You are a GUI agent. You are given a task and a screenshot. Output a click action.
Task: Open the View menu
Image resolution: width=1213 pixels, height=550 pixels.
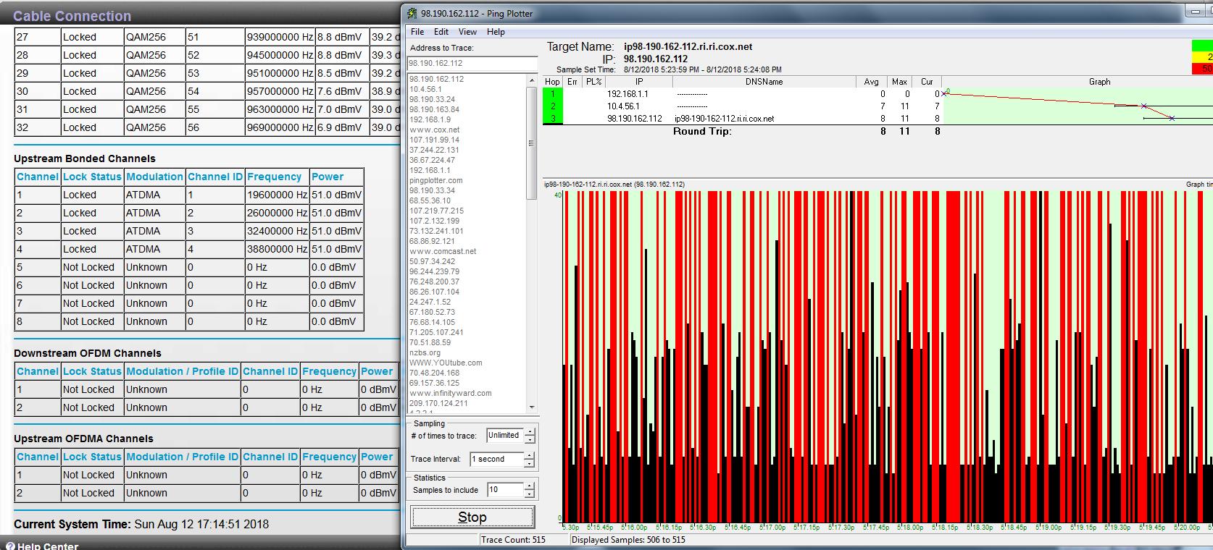pos(467,32)
